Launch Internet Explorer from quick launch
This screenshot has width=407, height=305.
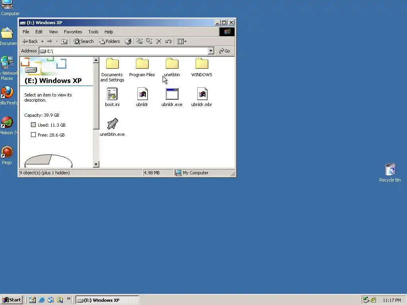point(41,300)
